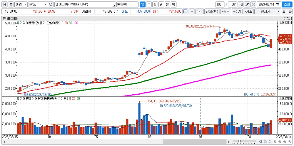The image size is (294, 146).
Task: Open the arrow next to 현재가
Action: [279, 11]
